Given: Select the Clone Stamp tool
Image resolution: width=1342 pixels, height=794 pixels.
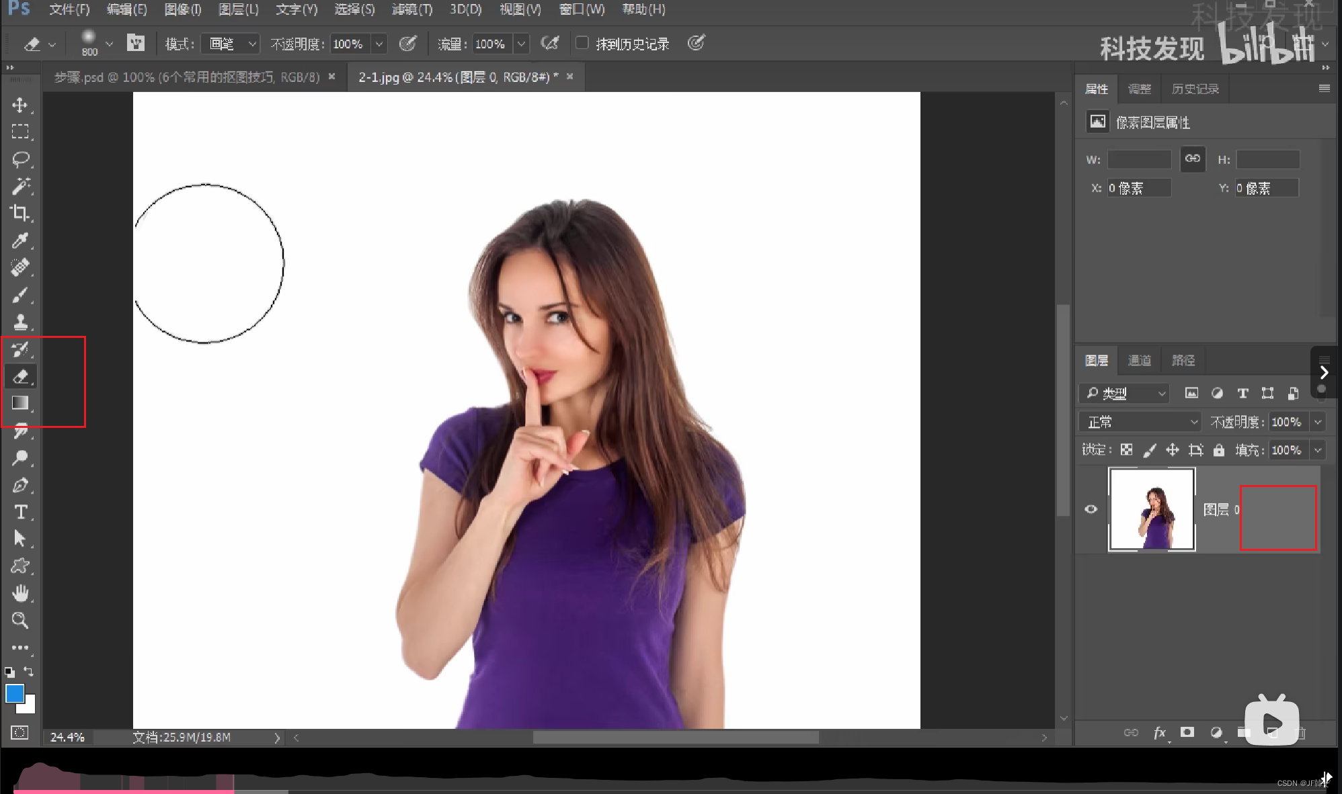Looking at the screenshot, I should click(20, 322).
